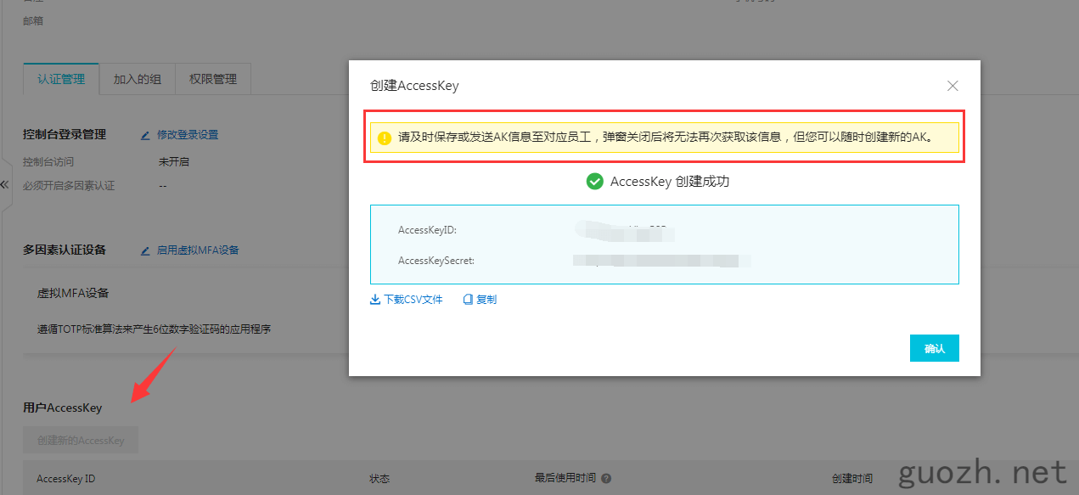
Task: Click the help icon beside 最后使用时间
Action: (x=606, y=479)
